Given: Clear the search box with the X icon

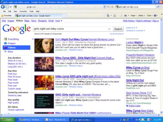Looking at the screenshot, I should pos(109,29).
